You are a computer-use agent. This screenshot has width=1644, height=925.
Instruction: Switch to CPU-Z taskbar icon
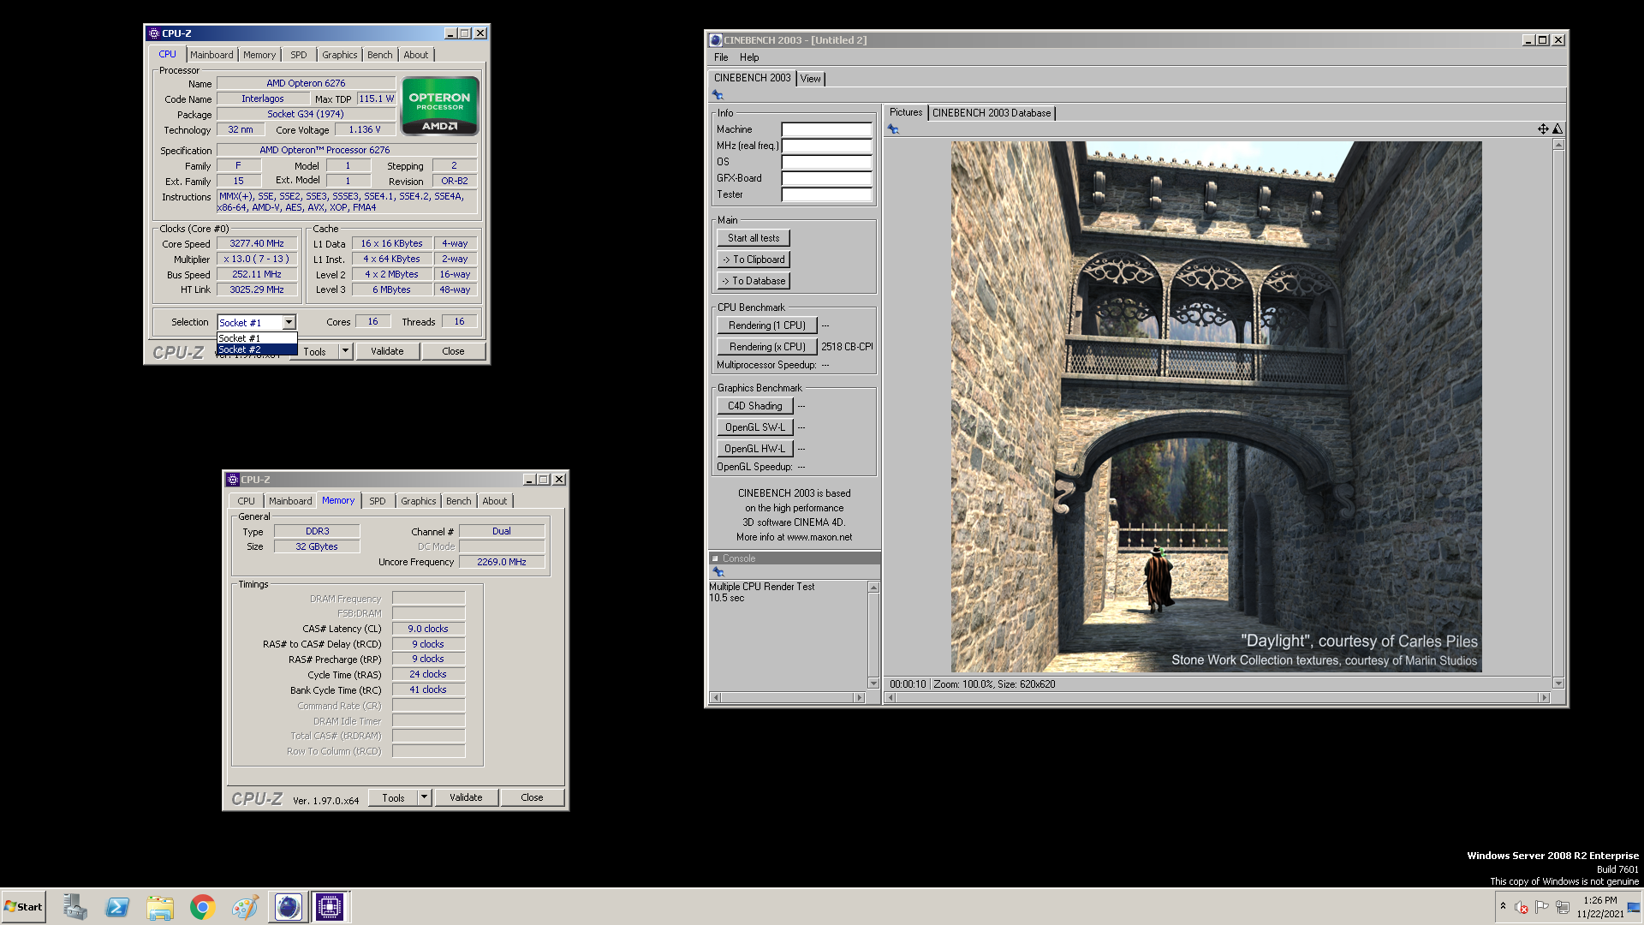click(330, 907)
